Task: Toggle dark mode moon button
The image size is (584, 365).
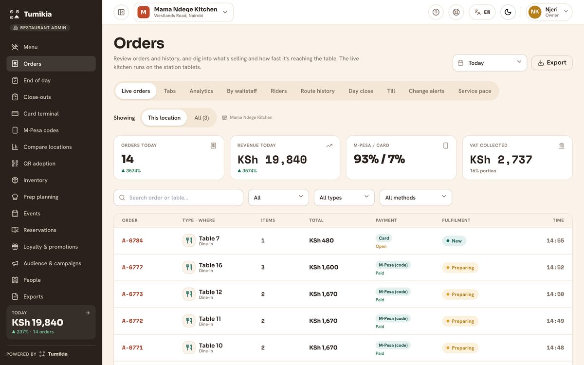Action: click(508, 12)
